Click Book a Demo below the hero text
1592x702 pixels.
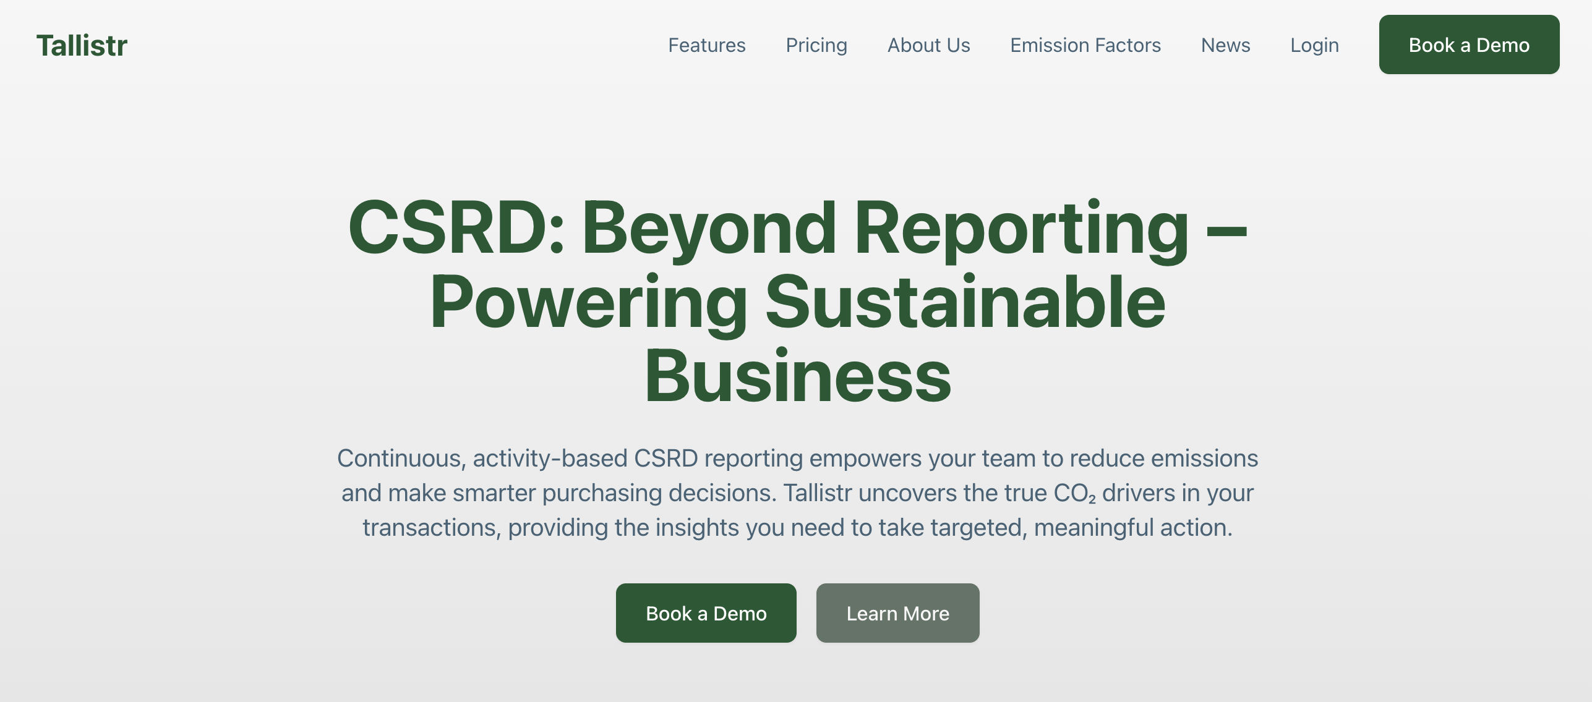point(705,613)
